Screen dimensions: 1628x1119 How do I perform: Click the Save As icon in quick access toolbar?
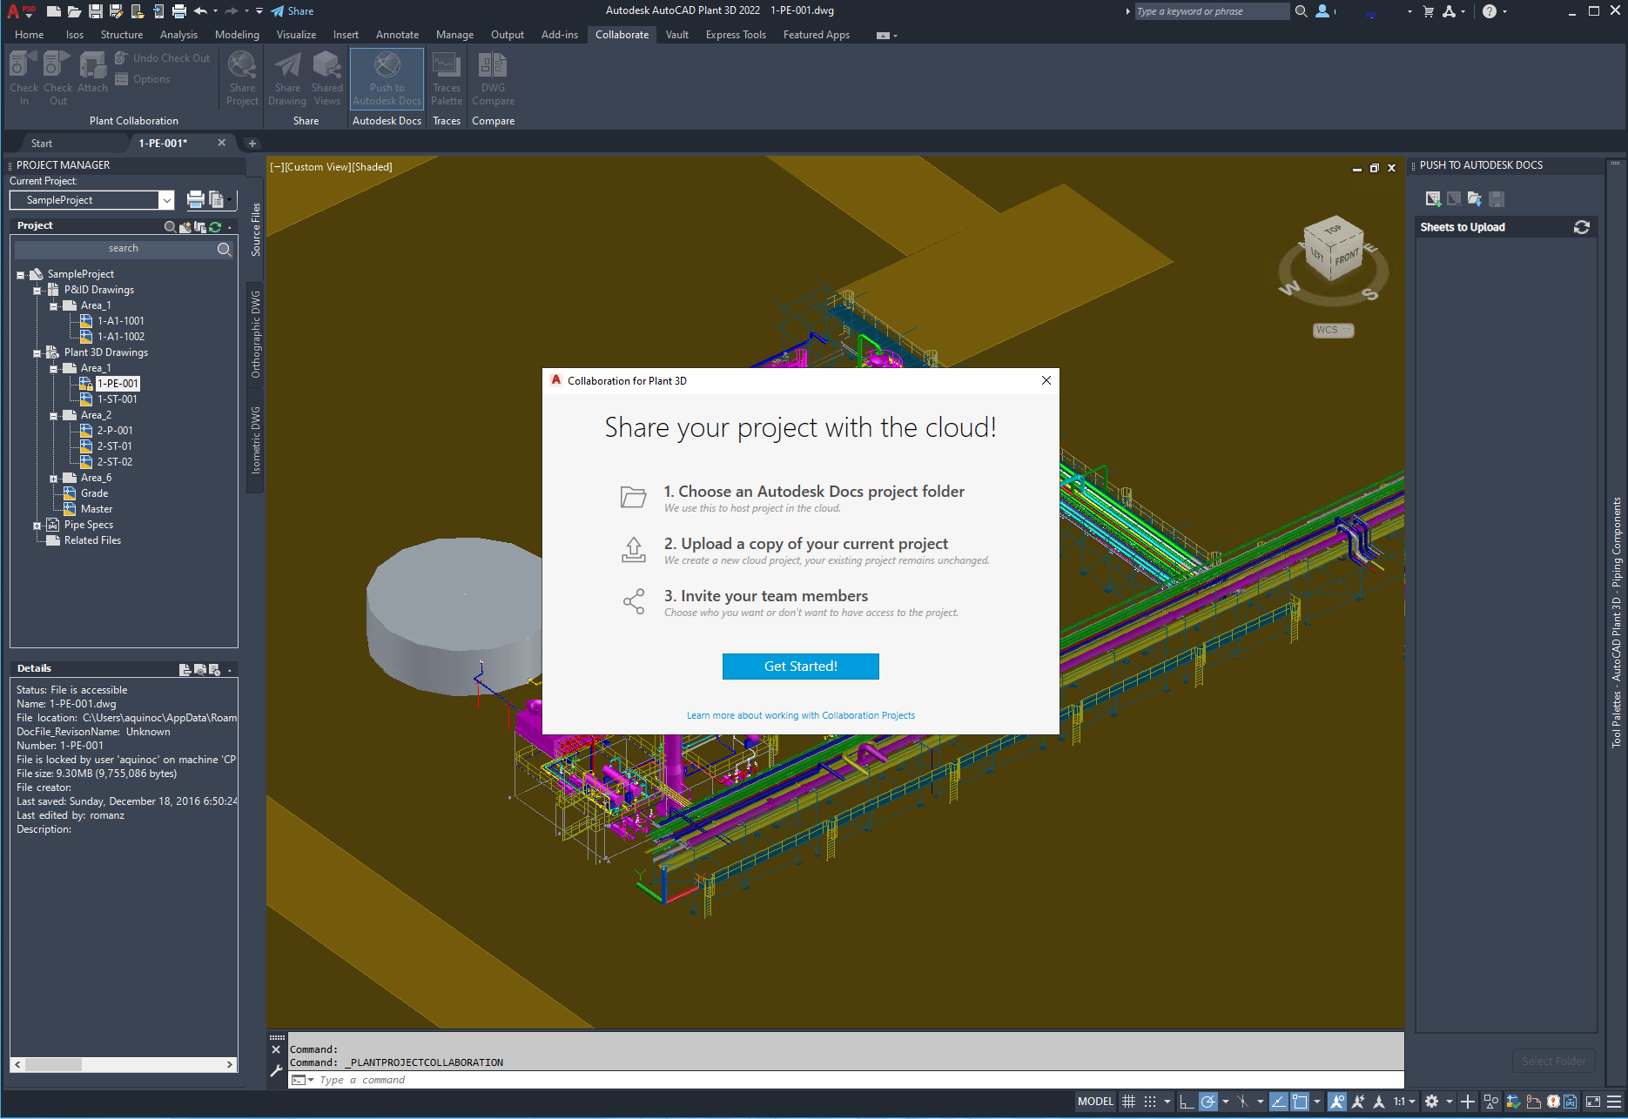click(x=116, y=11)
